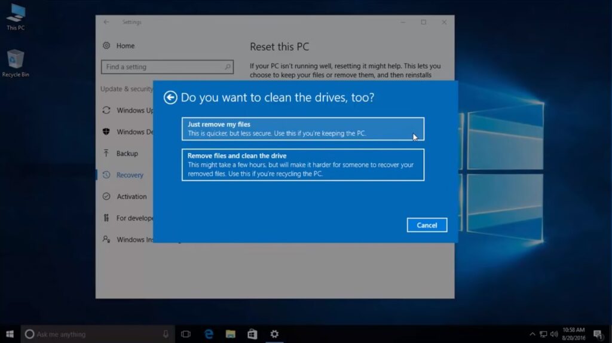Open Windows Defender section in sidebar
Image resolution: width=612 pixels, height=343 pixels.
click(134, 132)
